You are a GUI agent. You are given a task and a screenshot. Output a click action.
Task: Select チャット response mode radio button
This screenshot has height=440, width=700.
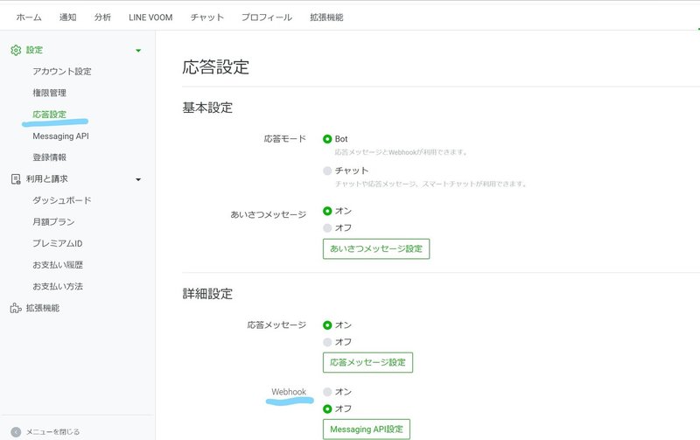click(327, 171)
